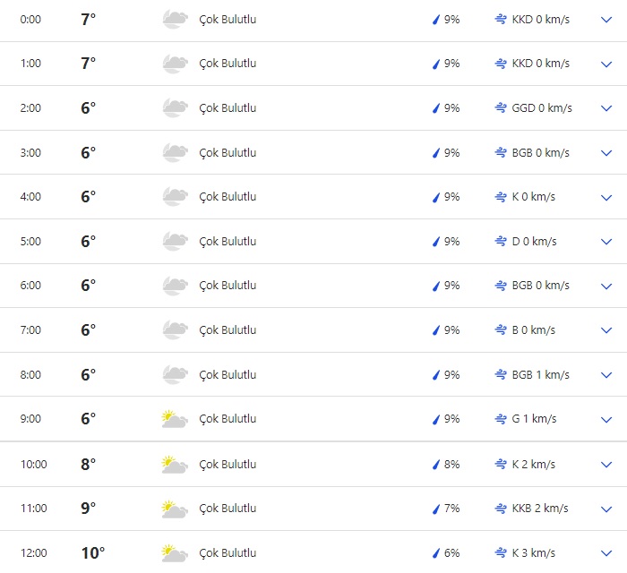
Task: Expand the 1:00 forecast row chevron
Action: 606,64
